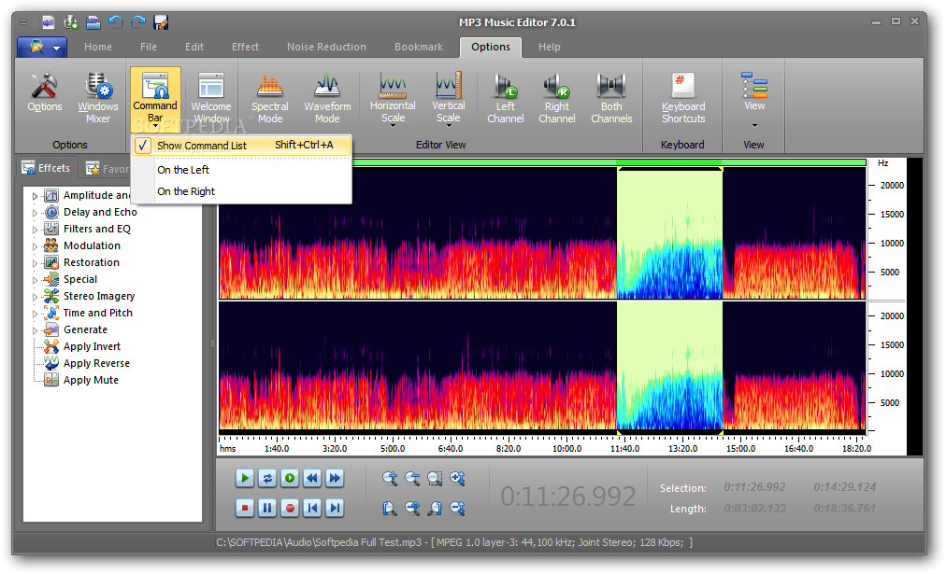Screen dimensions: 946x574
Task: Click the record microphone icon in quick access toolbar
Action: click(x=71, y=23)
